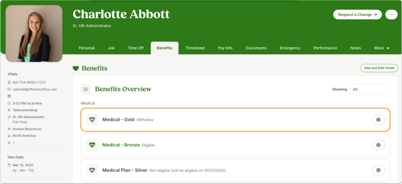Click Add and Edit Fields button
Viewport: 402px width, 184px height.
pyautogui.click(x=379, y=68)
